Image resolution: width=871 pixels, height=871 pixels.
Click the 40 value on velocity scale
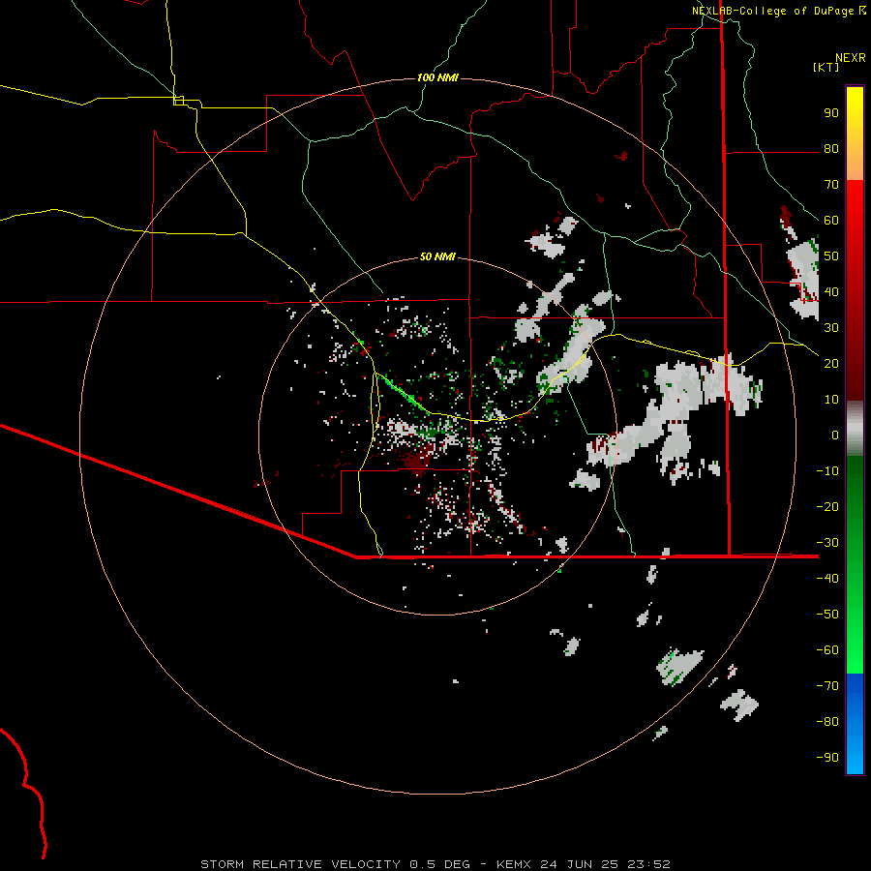point(831,291)
